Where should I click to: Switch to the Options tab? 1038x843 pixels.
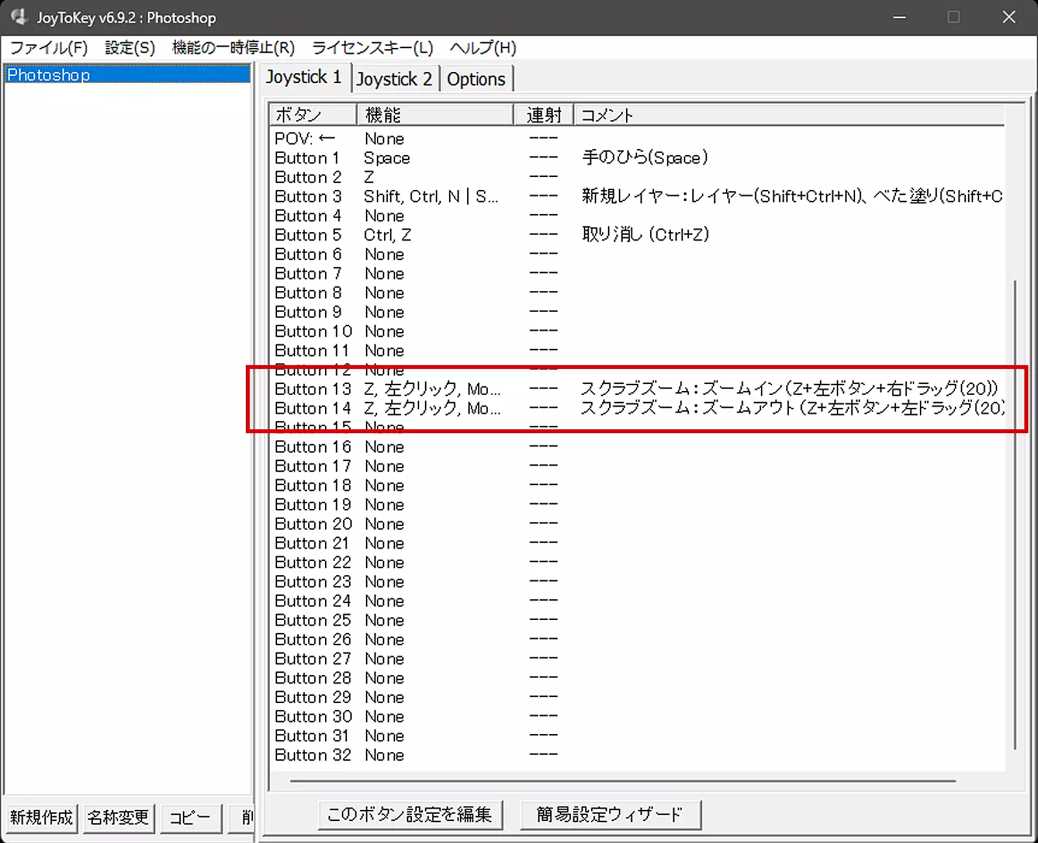click(476, 79)
